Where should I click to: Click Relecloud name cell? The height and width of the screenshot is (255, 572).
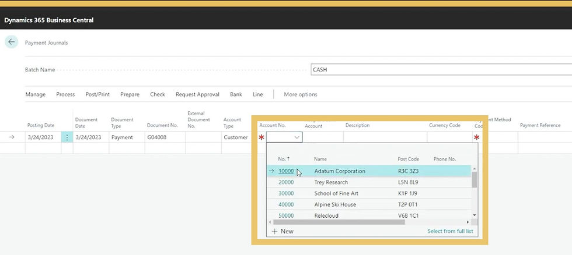tap(326, 216)
